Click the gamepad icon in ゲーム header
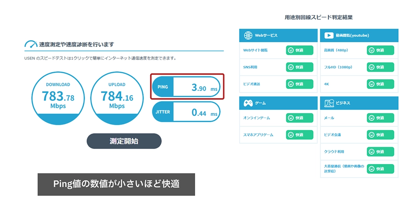 (x=248, y=103)
